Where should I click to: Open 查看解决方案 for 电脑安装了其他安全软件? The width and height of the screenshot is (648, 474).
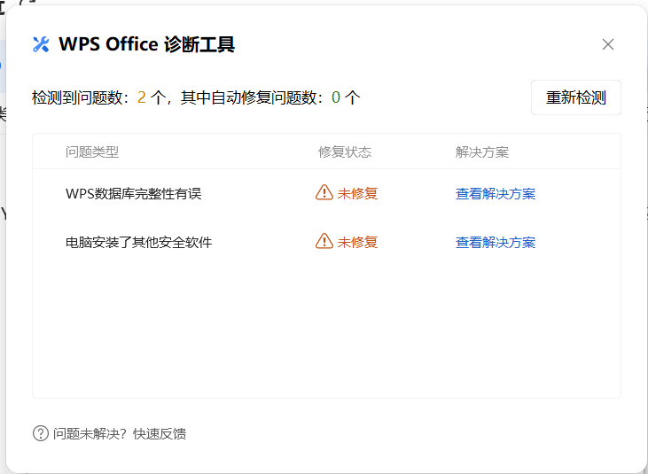click(x=496, y=242)
